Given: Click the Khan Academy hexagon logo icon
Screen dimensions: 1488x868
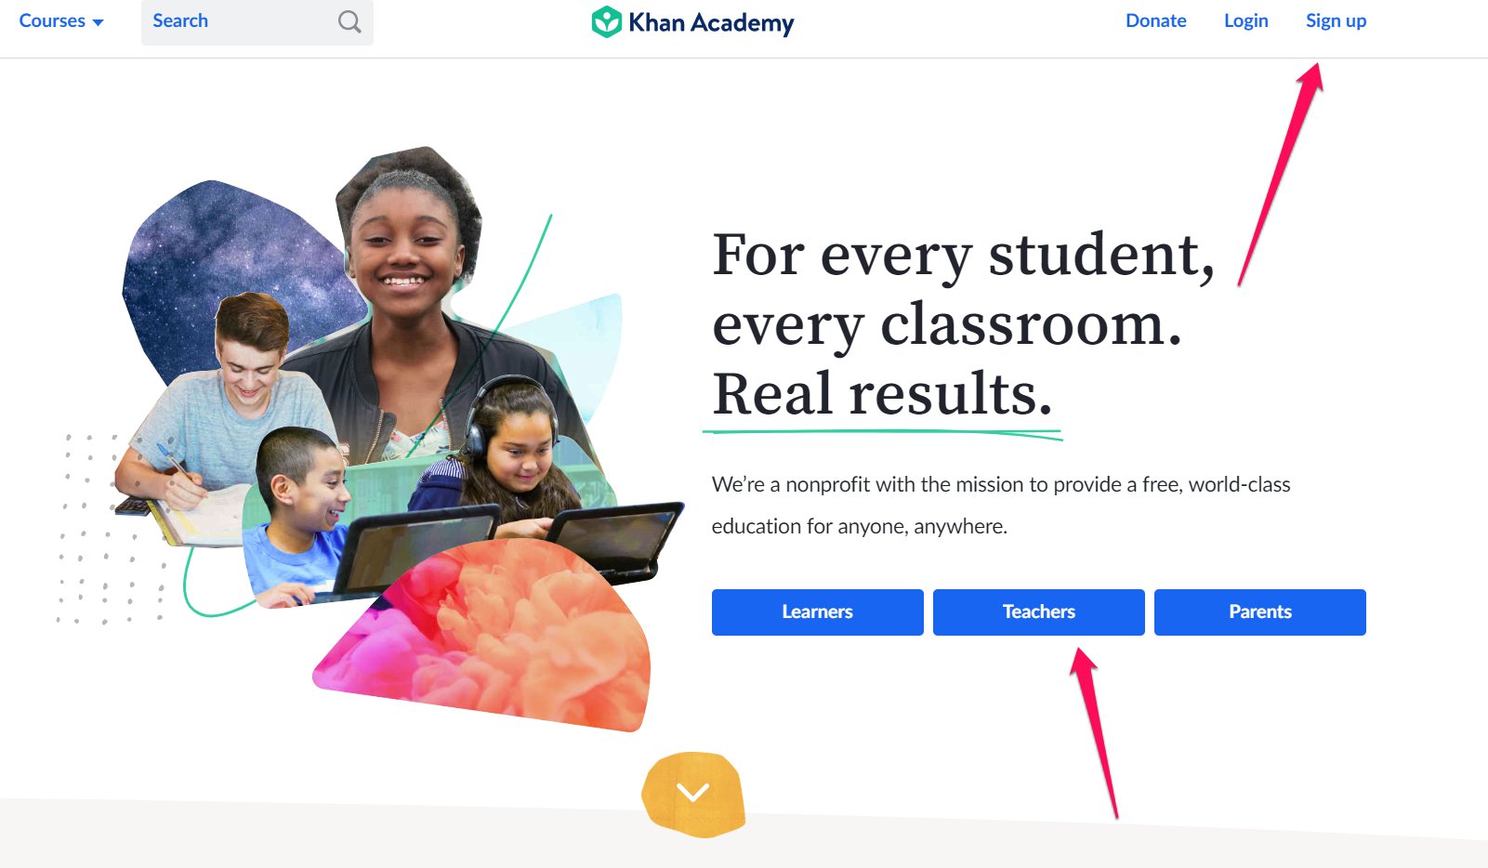Looking at the screenshot, I should [606, 21].
